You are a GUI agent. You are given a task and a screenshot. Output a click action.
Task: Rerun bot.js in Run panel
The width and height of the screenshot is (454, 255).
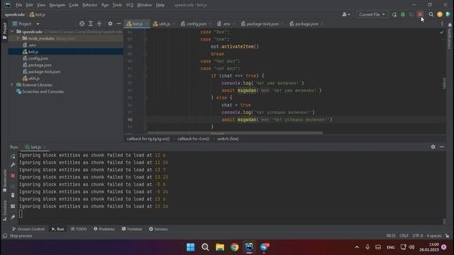coord(13,157)
